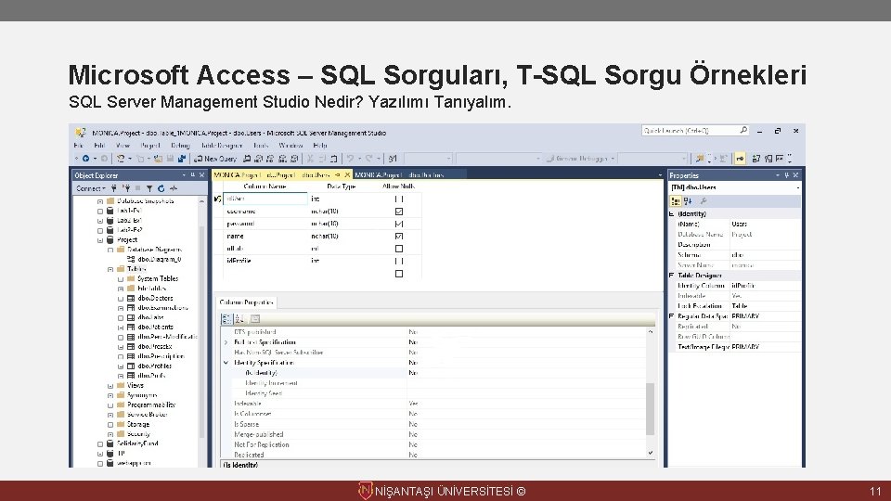Toggle Allow Nulls checkbox in first row
The image size is (891, 501).
[x=399, y=199]
